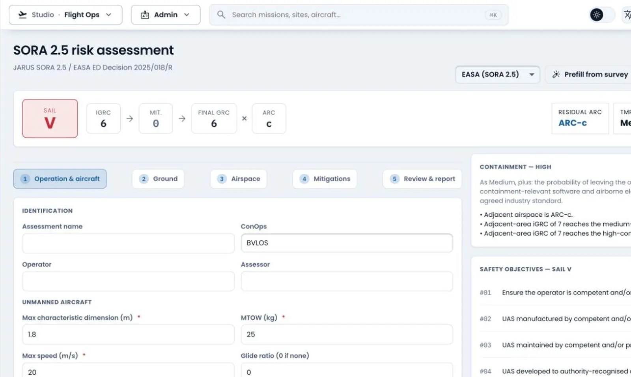Click the language translate icon
The image size is (631, 377).
(x=627, y=15)
